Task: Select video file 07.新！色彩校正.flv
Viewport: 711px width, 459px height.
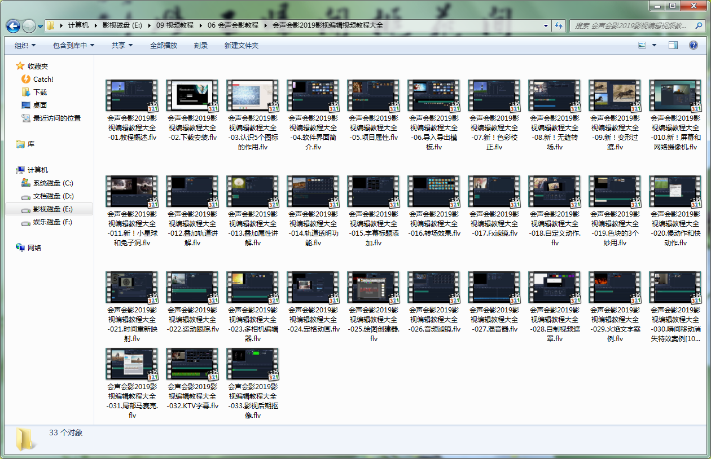Action: (x=494, y=114)
